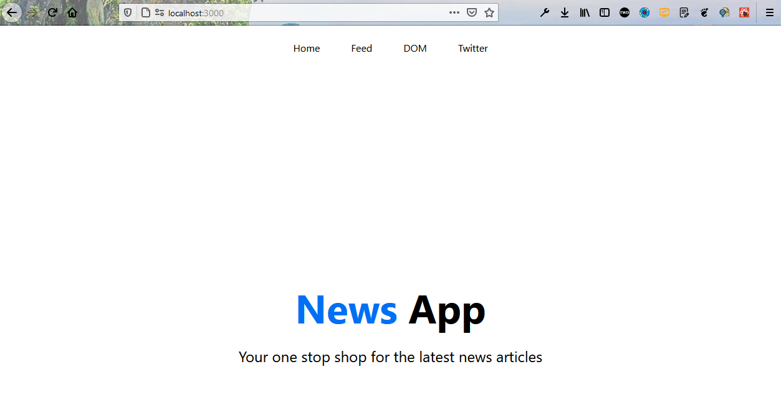Open the Twitter nav link
Image resolution: width=781 pixels, height=412 pixels.
tap(473, 49)
